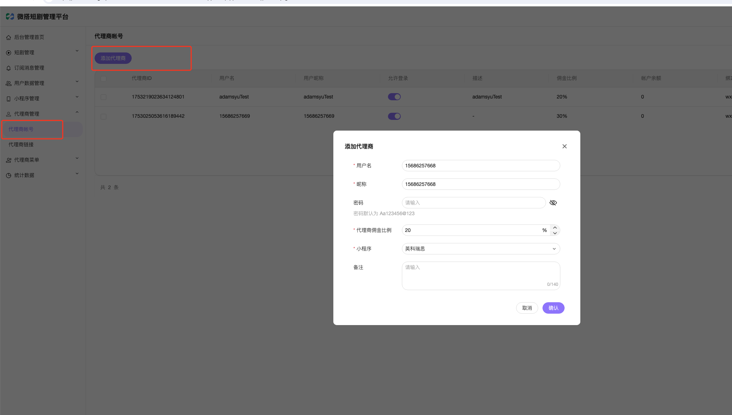The image size is (732, 415).
Task: Click the home icon beside 后台管理首页
Action: click(x=9, y=37)
